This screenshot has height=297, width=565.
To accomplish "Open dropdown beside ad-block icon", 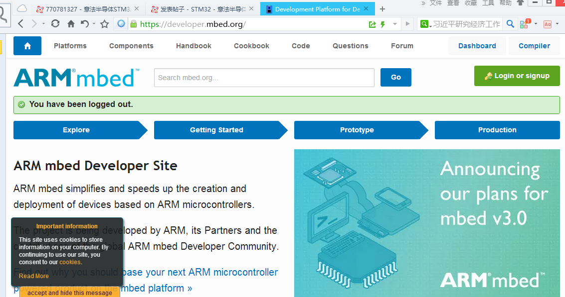I will (x=557, y=24).
